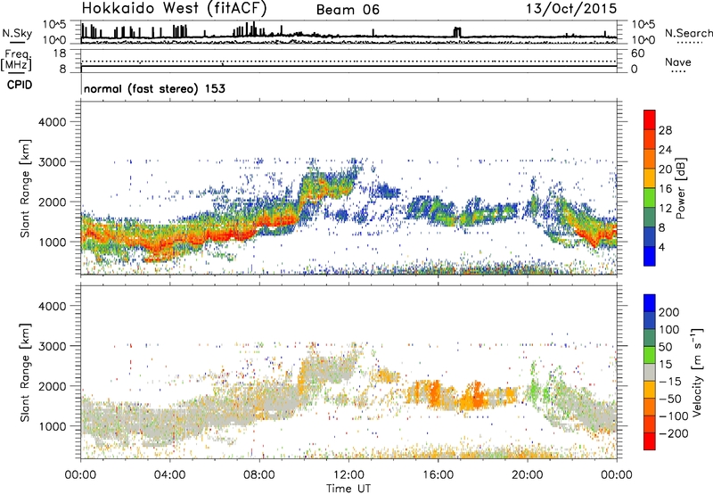Click the blue bottom of power colorbar

coord(650,256)
